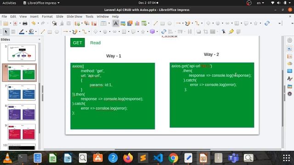Open sidebar settings gear menu
Viewport: 294px width, 165px height.
click(290, 40)
